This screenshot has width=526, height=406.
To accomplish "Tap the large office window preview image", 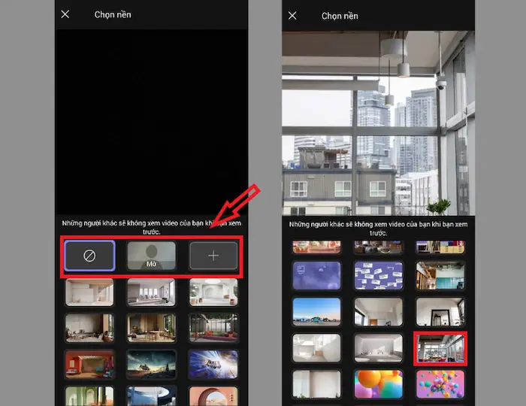I will pyautogui.click(x=378, y=124).
